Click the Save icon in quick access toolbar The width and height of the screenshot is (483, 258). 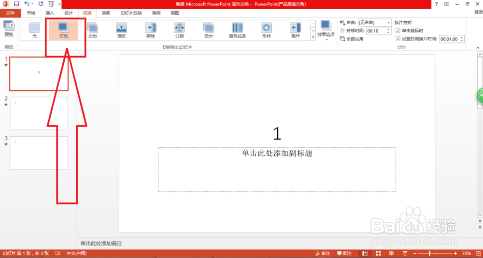[16, 4]
